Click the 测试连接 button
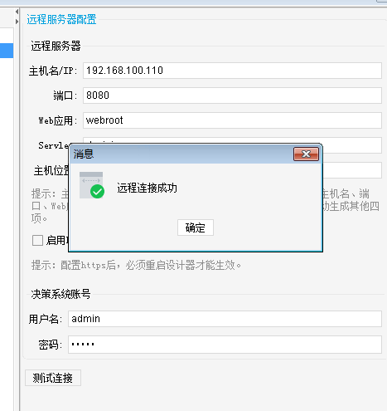Viewport: 387px width, 411px height. [x=53, y=378]
